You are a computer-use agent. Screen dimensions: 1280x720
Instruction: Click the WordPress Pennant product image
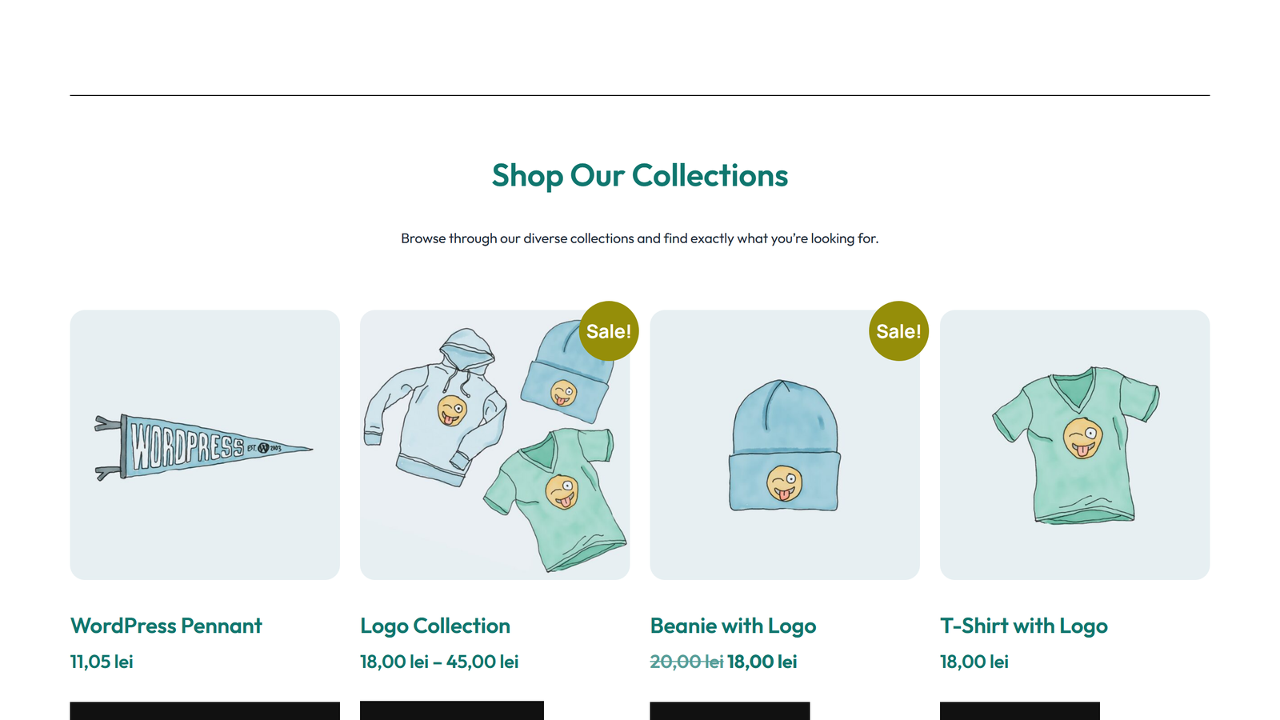[x=204, y=445]
